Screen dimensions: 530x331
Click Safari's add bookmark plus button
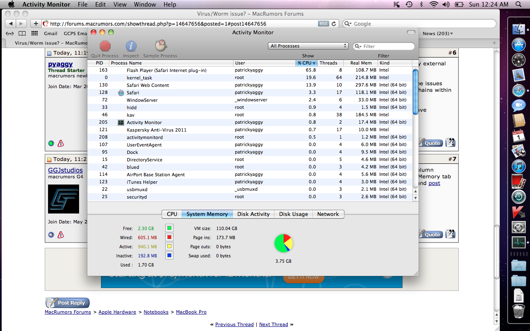[36, 24]
